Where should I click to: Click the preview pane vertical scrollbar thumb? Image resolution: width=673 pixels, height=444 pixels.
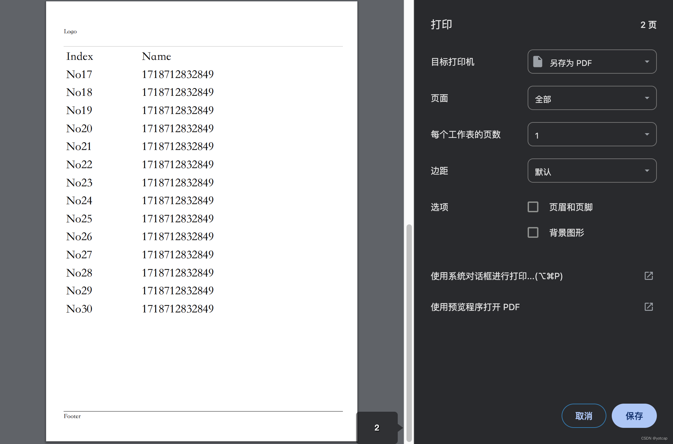coord(409,333)
